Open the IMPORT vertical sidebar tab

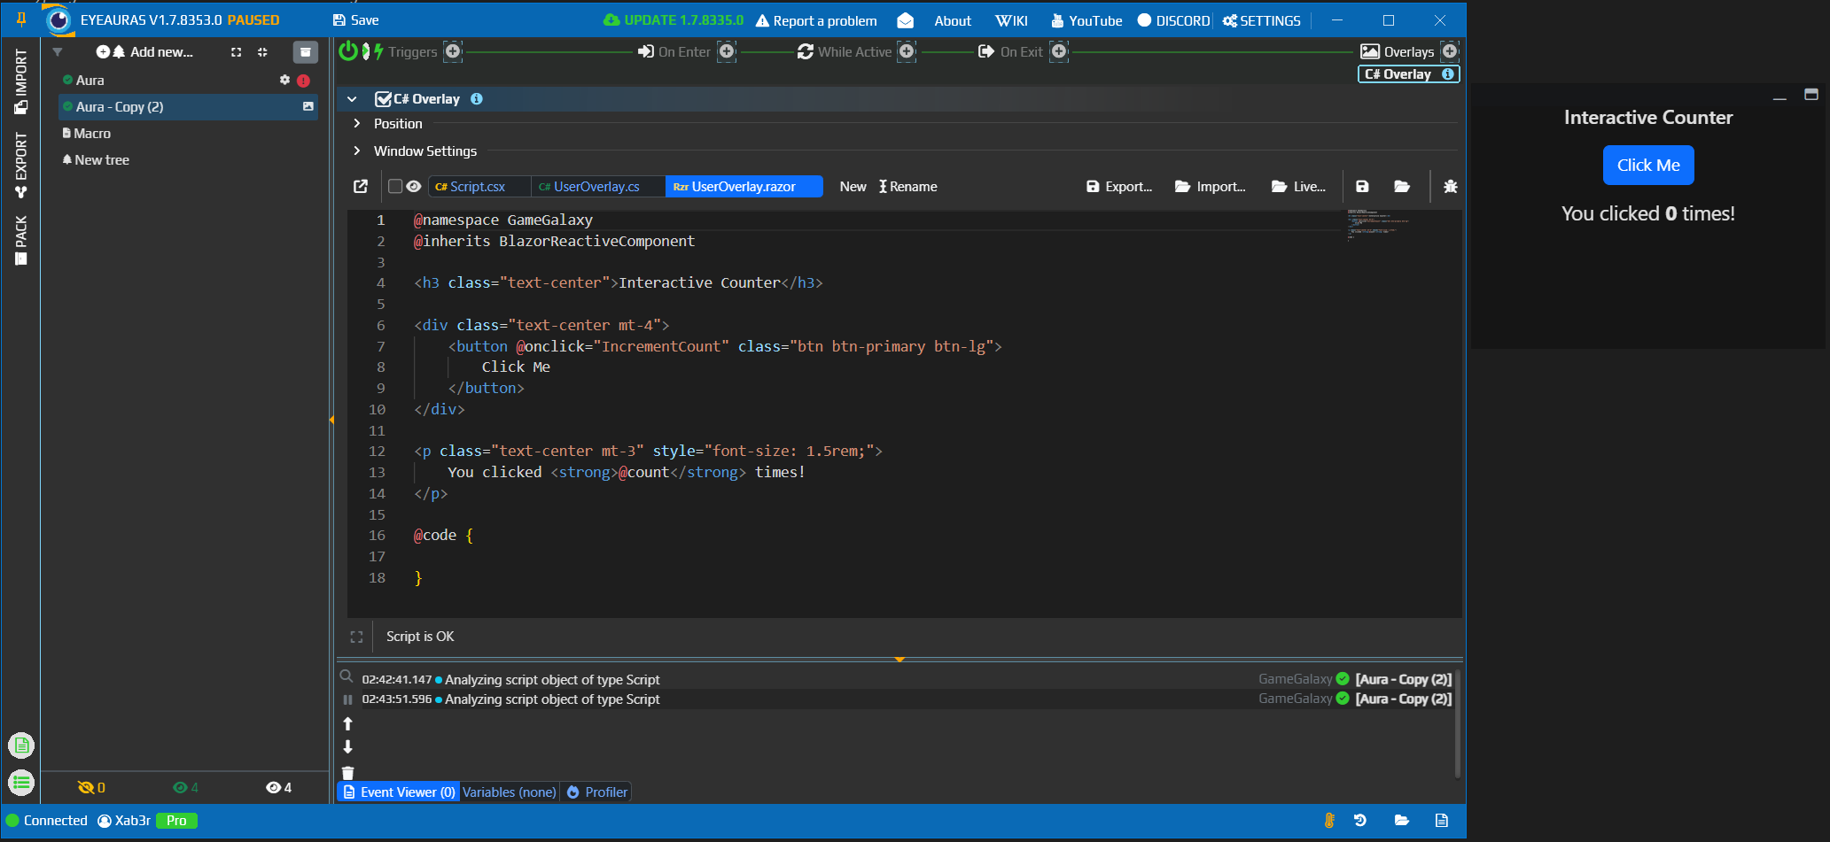click(21, 81)
